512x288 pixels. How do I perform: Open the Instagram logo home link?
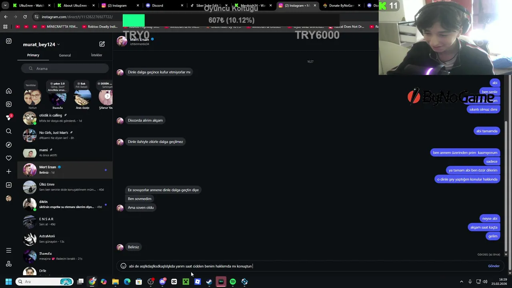[9, 41]
